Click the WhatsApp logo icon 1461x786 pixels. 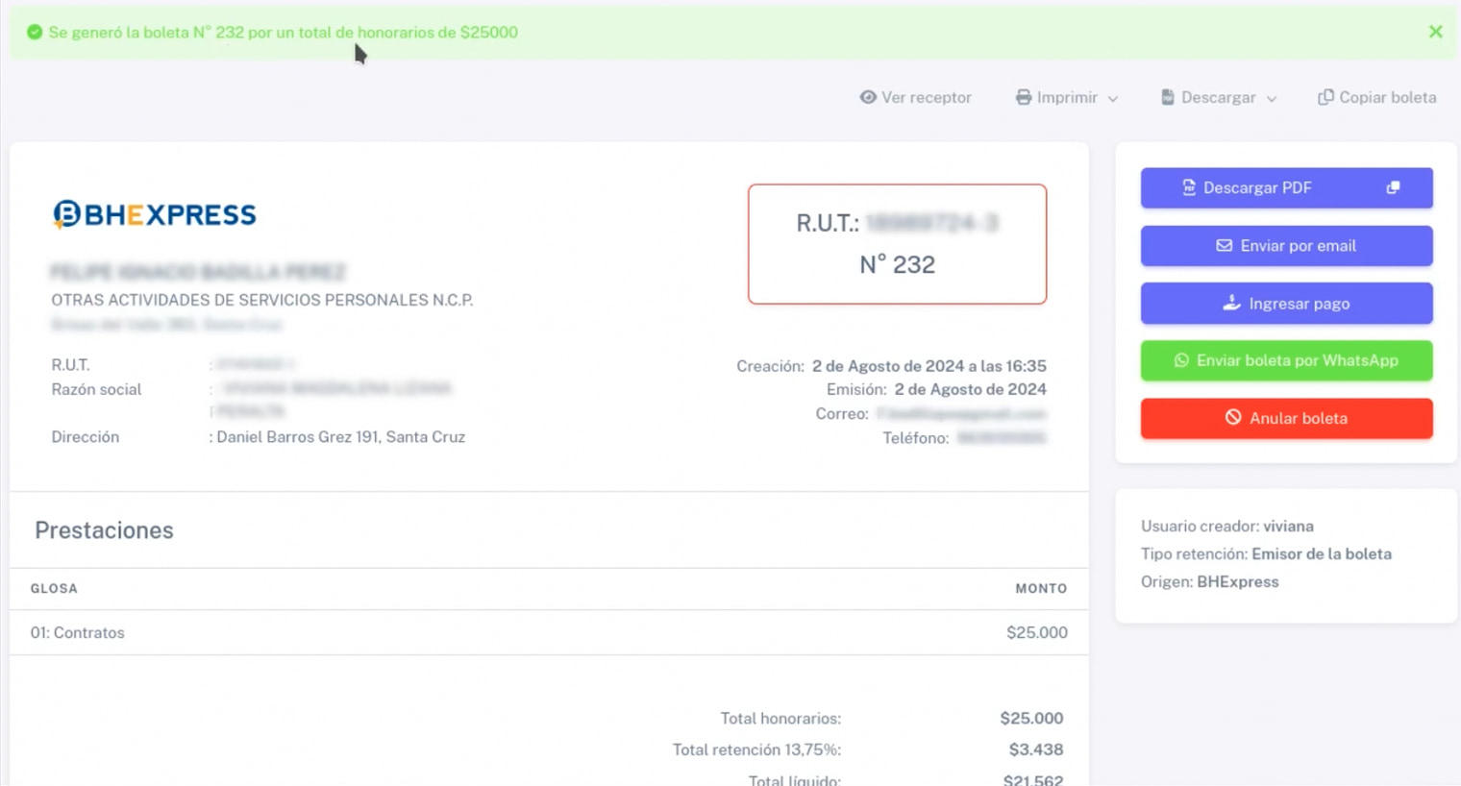[1181, 360]
